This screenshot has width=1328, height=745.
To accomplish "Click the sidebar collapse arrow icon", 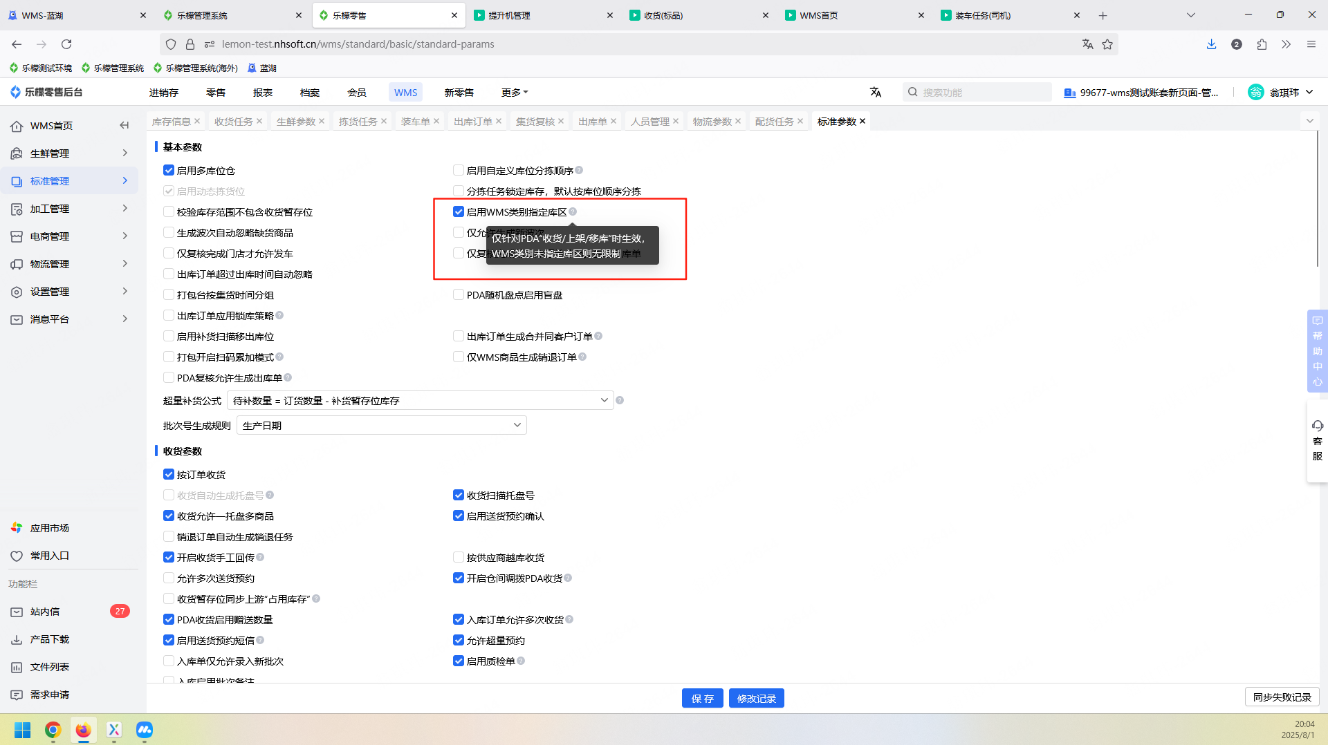I will 124,125.
